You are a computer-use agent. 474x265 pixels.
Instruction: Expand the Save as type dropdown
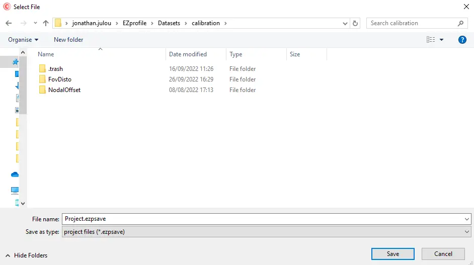click(x=467, y=232)
